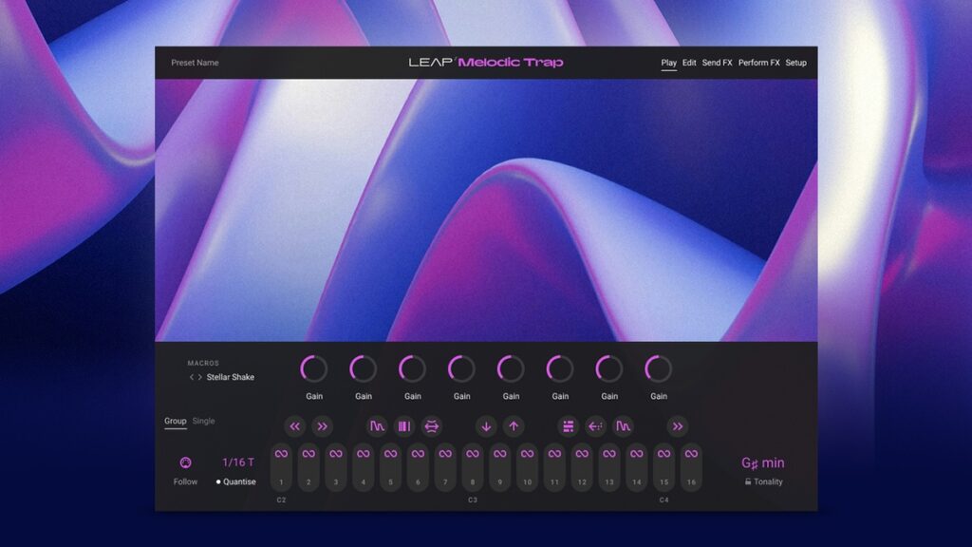
Task: Click the double-chevron fast-forward at toolbar right
Action: pos(678,426)
